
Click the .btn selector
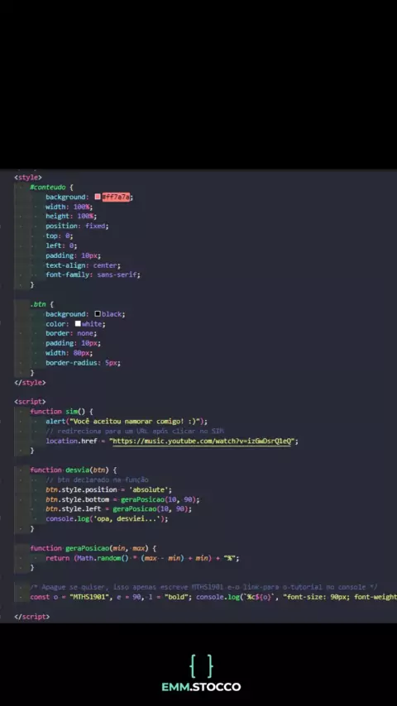point(38,304)
